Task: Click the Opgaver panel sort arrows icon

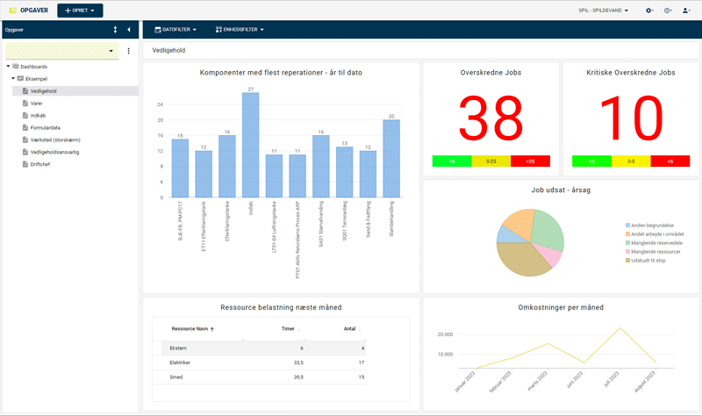Action: point(115,30)
